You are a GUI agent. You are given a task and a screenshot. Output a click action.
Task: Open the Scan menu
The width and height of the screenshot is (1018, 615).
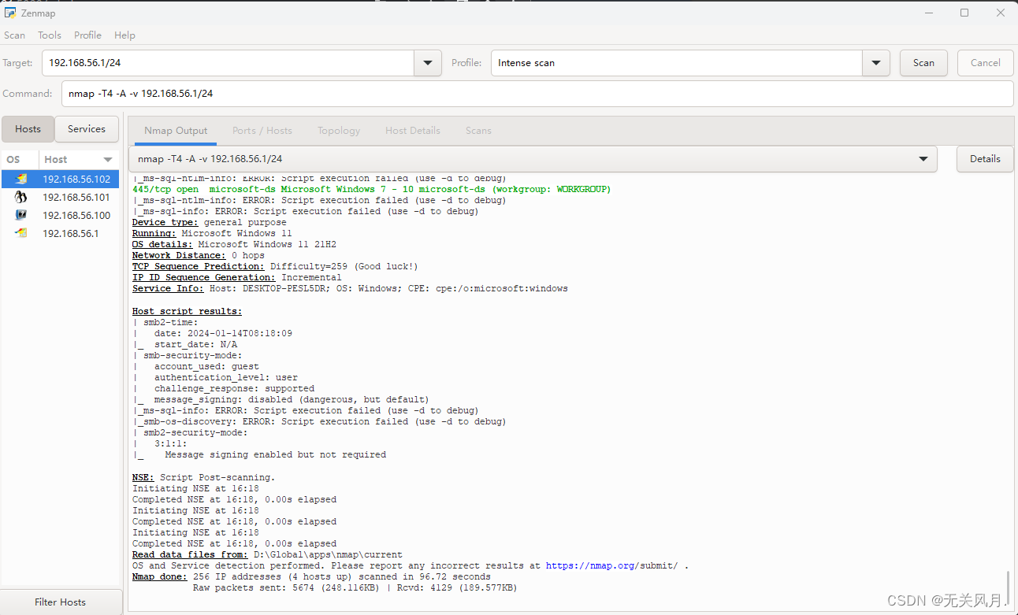[x=14, y=35]
